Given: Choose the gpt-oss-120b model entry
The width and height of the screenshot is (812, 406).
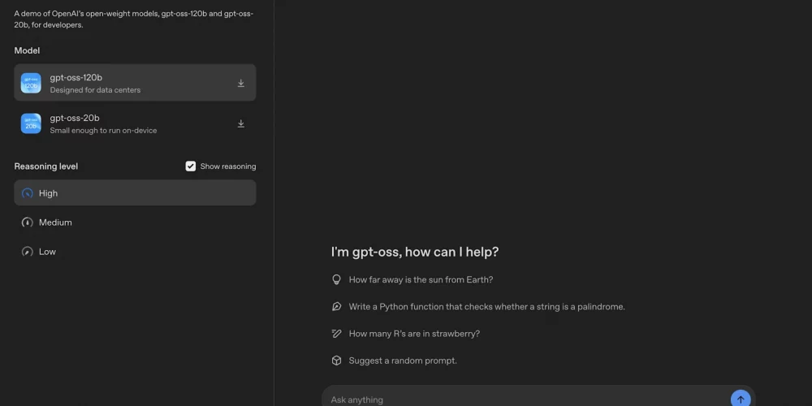Looking at the screenshot, I should point(135,82).
